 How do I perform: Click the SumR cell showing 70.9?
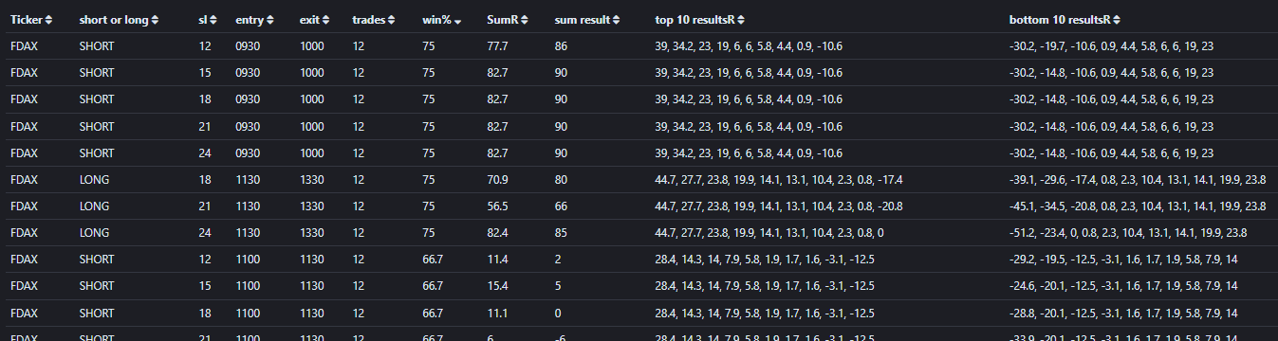[x=498, y=179]
